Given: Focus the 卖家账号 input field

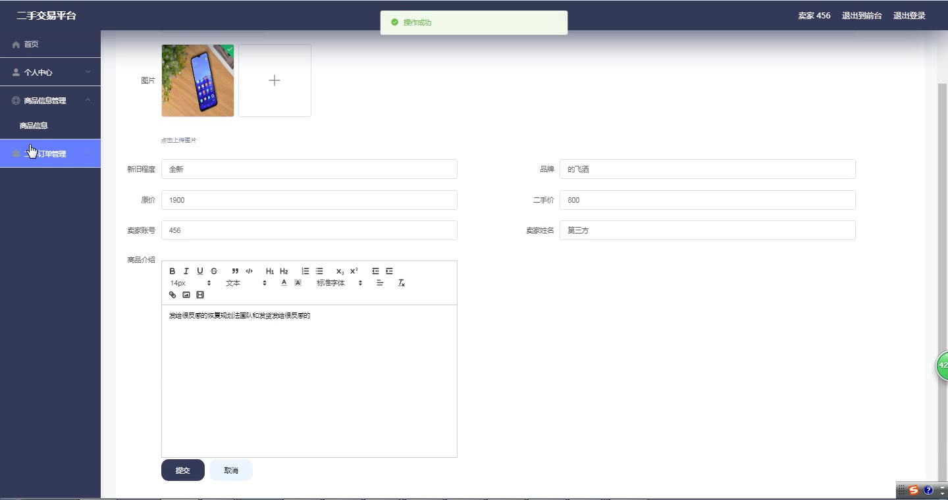Looking at the screenshot, I should pos(309,230).
